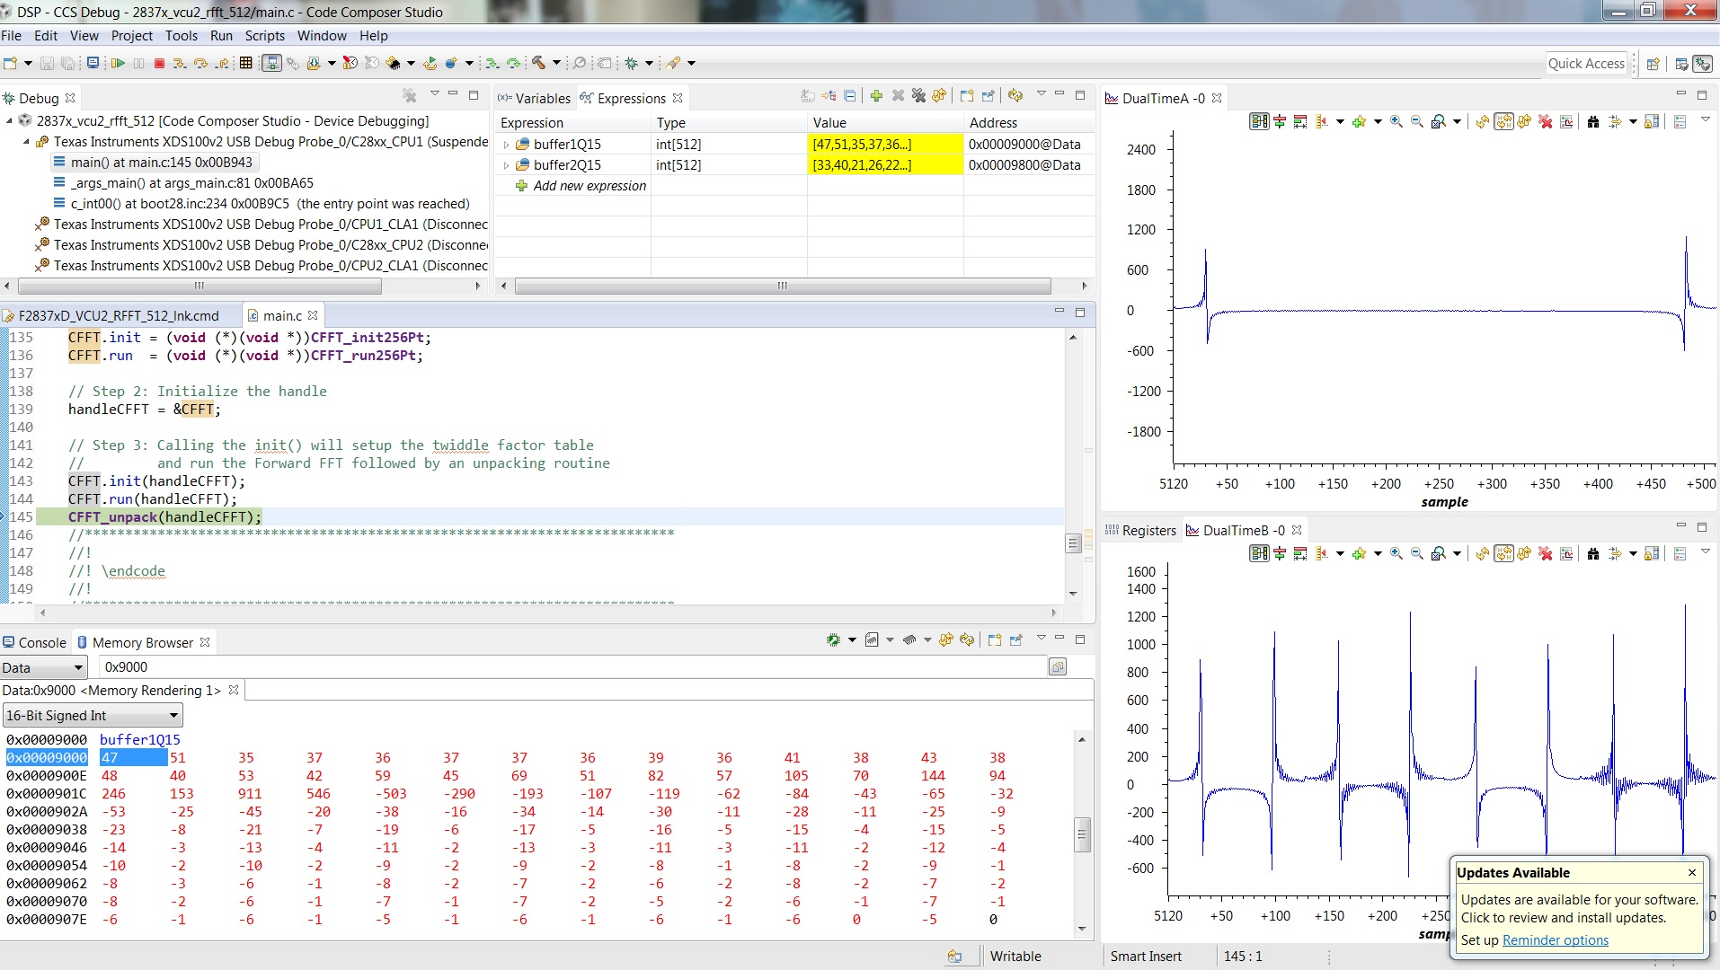Click the Terminate debug session icon

pyautogui.click(x=159, y=63)
